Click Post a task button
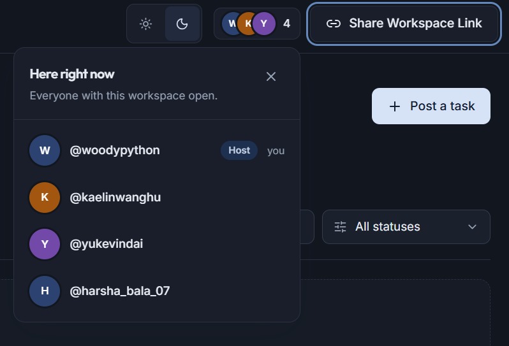Viewport: 509px width, 346px height. tap(431, 106)
